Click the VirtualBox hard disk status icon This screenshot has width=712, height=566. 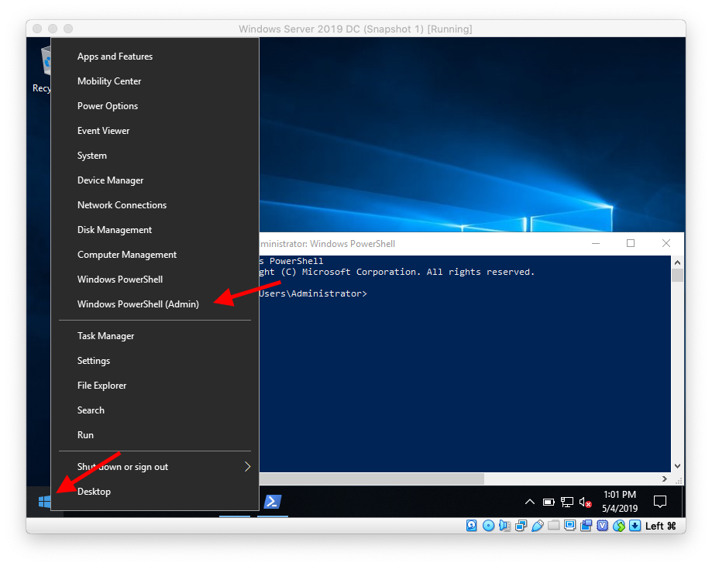pos(471,526)
